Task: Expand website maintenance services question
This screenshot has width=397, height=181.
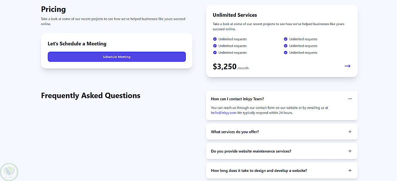Action: point(350,151)
